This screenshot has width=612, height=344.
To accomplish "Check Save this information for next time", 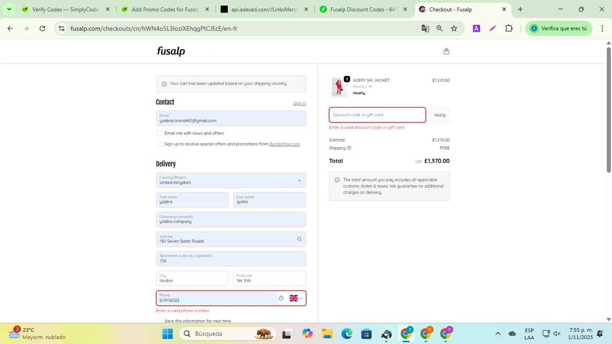I will [159, 321].
